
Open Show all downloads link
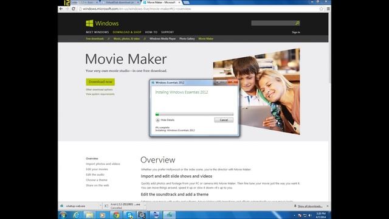click(310, 206)
